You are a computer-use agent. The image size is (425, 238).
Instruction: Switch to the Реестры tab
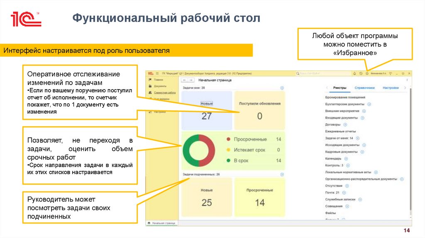click(340, 88)
